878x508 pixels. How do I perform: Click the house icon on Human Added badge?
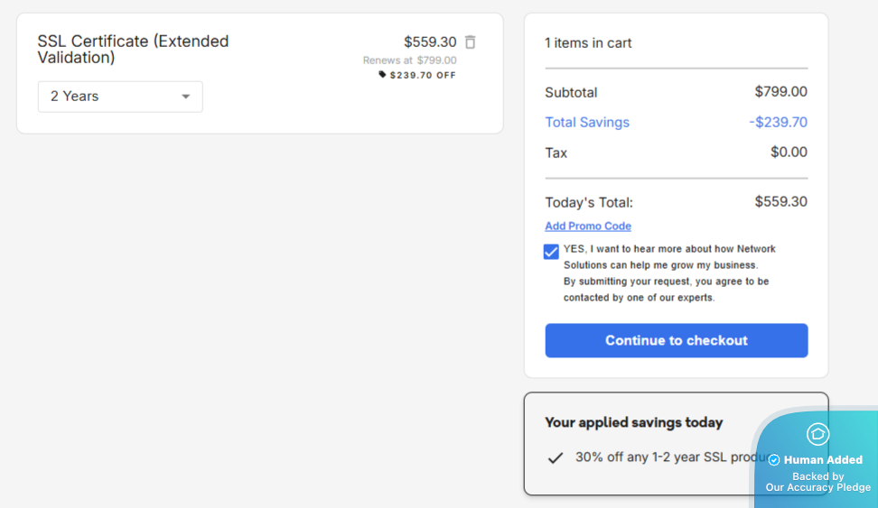[x=817, y=434]
